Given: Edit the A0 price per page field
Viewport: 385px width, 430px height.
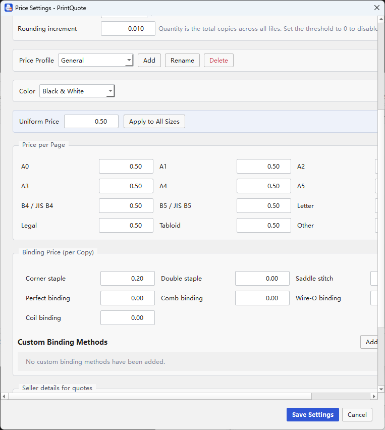Looking at the screenshot, I should point(126,167).
